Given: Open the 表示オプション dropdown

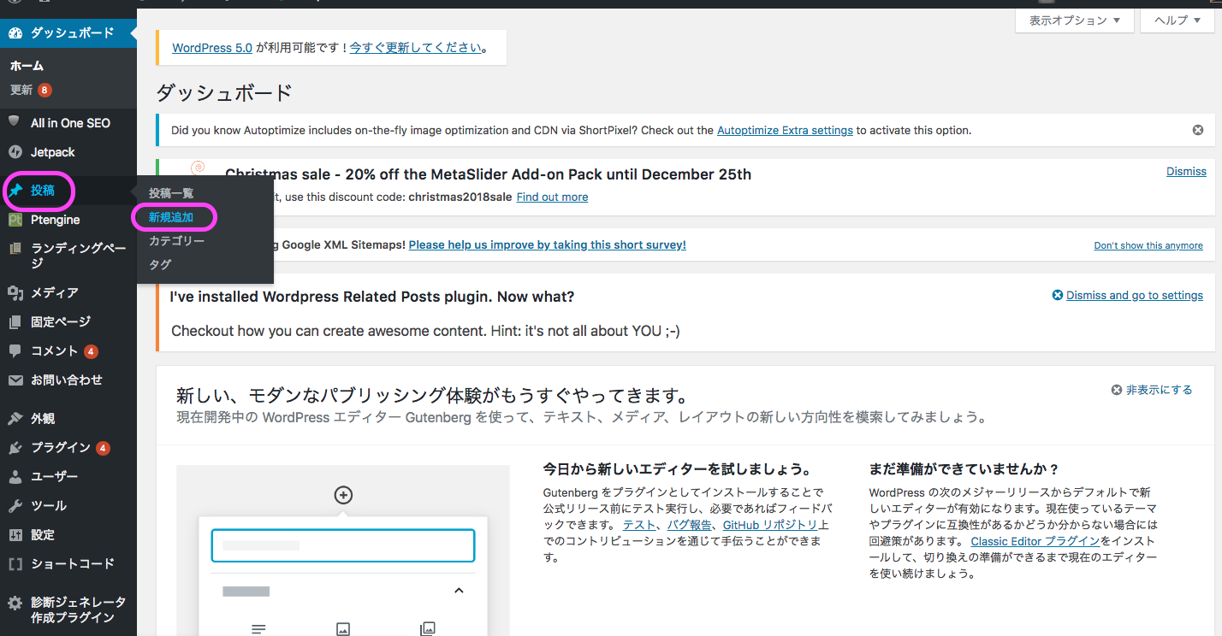Looking at the screenshot, I should (x=1075, y=21).
